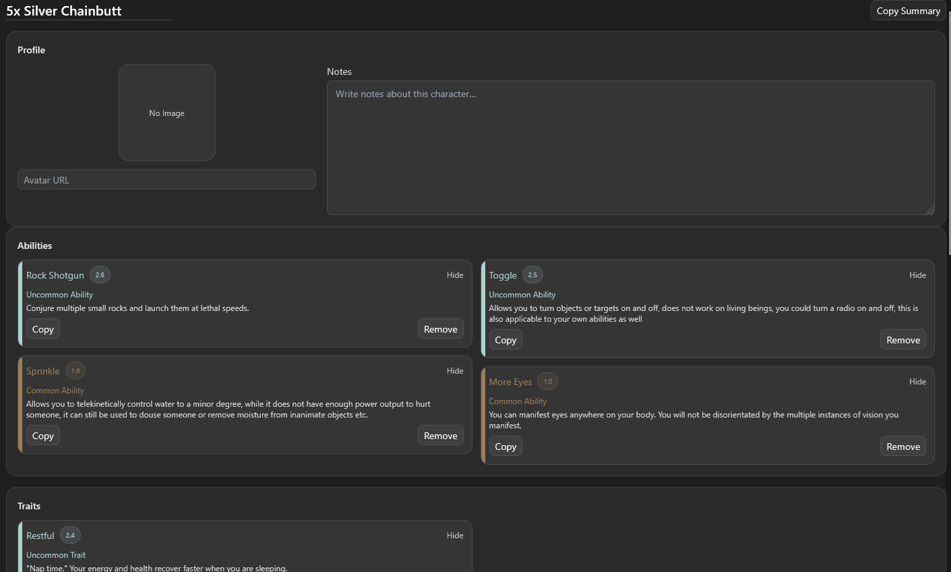Hide the More Eyes ability
This screenshot has height=572, width=951.
click(x=917, y=382)
